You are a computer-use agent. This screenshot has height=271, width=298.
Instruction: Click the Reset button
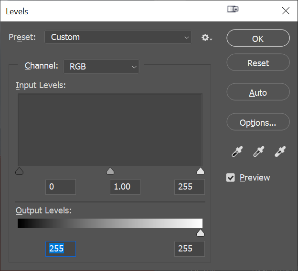[258, 62]
